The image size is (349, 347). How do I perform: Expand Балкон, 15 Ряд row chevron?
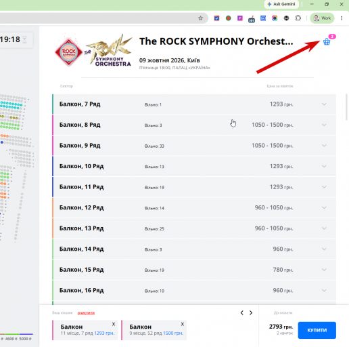(x=324, y=270)
